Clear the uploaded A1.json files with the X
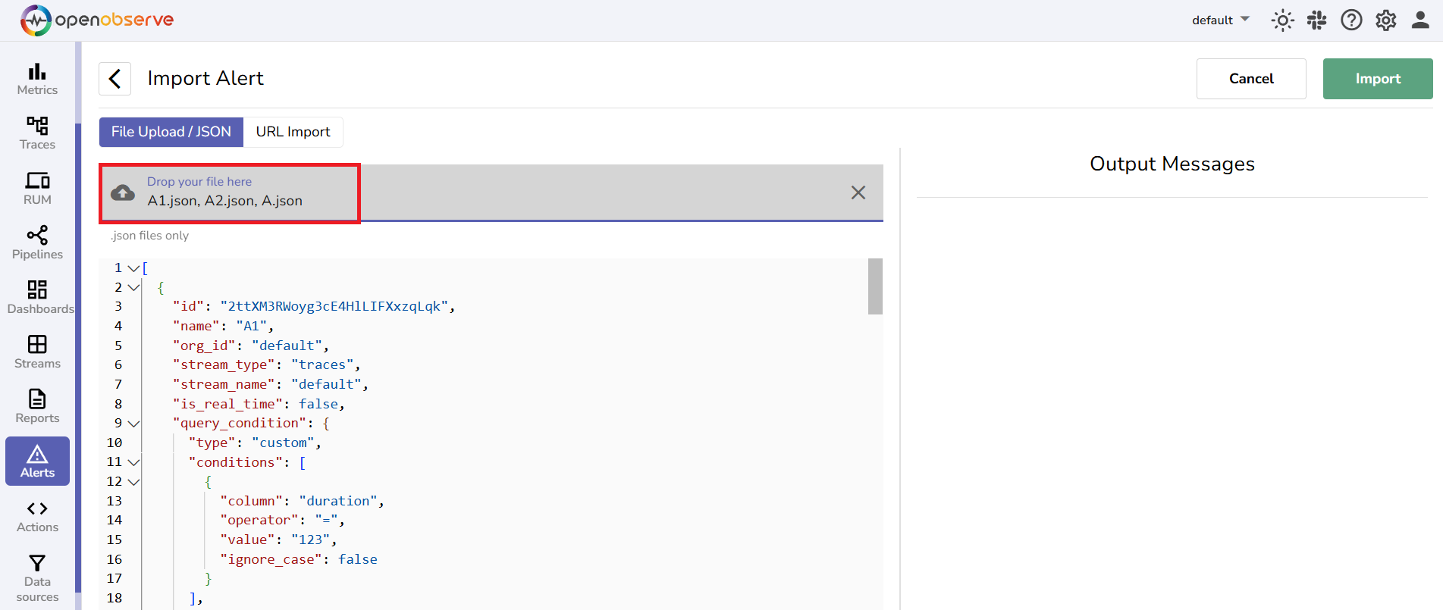The width and height of the screenshot is (1443, 610). point(858,192)
